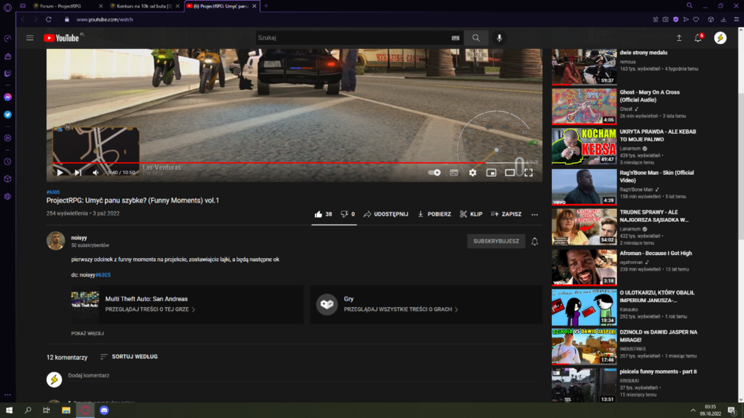Click the Udostępnij share button
The width and height of the screenshot is (744, 418).
[x=385, y=214]
